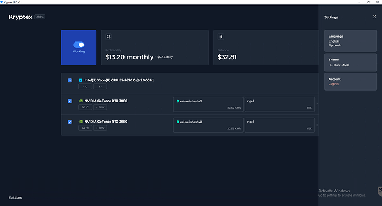Image resolution: width=382 pixels, height=206 pixels.
Task: Switch language to Русский
Action: point(334,45)
